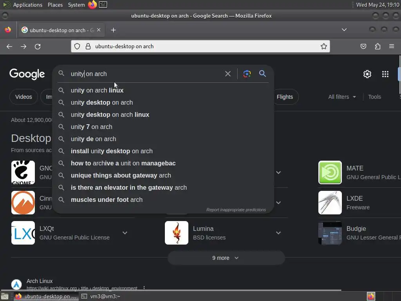Image resolution: width=401 pixels, height=301 pixels.
Task: Expand the chevron in the row beside MATE
Action: (278, 172)
